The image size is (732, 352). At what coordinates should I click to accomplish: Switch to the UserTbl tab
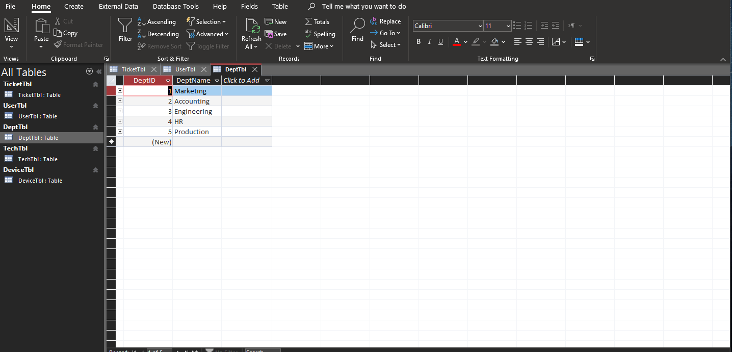[x=185, y=69]
